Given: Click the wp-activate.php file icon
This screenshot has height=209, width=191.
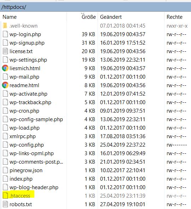Looking at the screenshot, I should [x=5, y=94].
